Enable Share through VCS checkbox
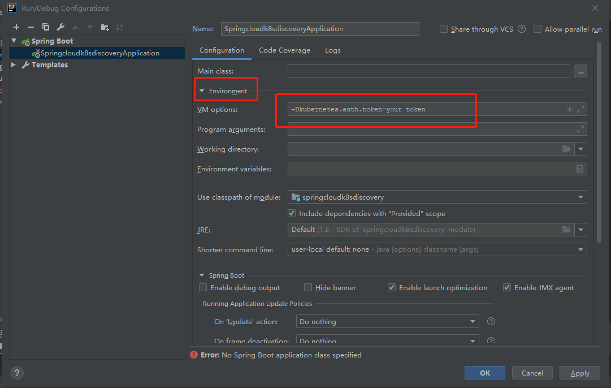Viewport: 611px width, 388px height. (x=444, y=29)
